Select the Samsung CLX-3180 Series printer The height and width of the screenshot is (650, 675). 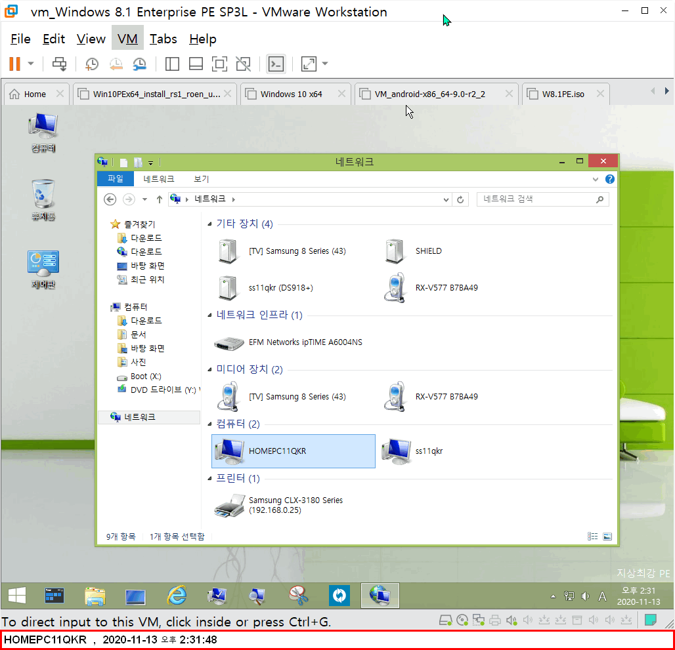click(x=293, y=505)
